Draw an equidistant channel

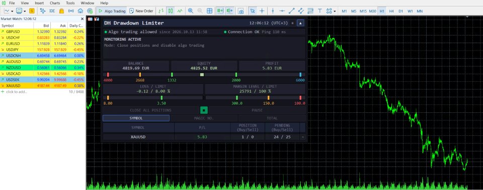click(301, 11)
